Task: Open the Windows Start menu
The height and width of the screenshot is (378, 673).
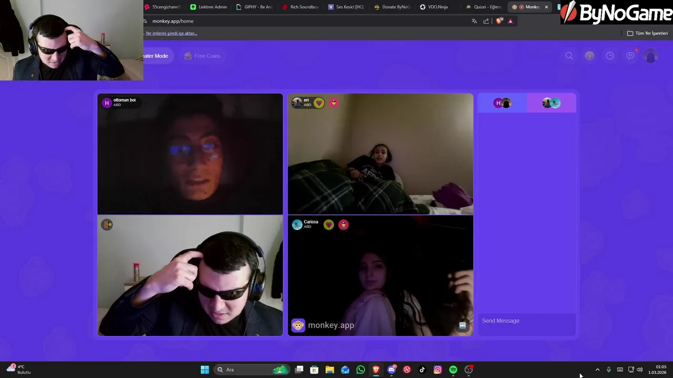Action: pos(205,370)
